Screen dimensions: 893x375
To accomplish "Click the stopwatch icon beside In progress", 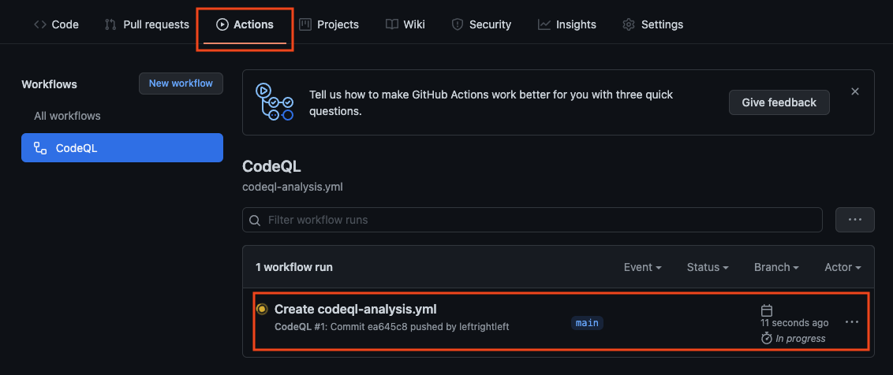I will pos(767,339).
